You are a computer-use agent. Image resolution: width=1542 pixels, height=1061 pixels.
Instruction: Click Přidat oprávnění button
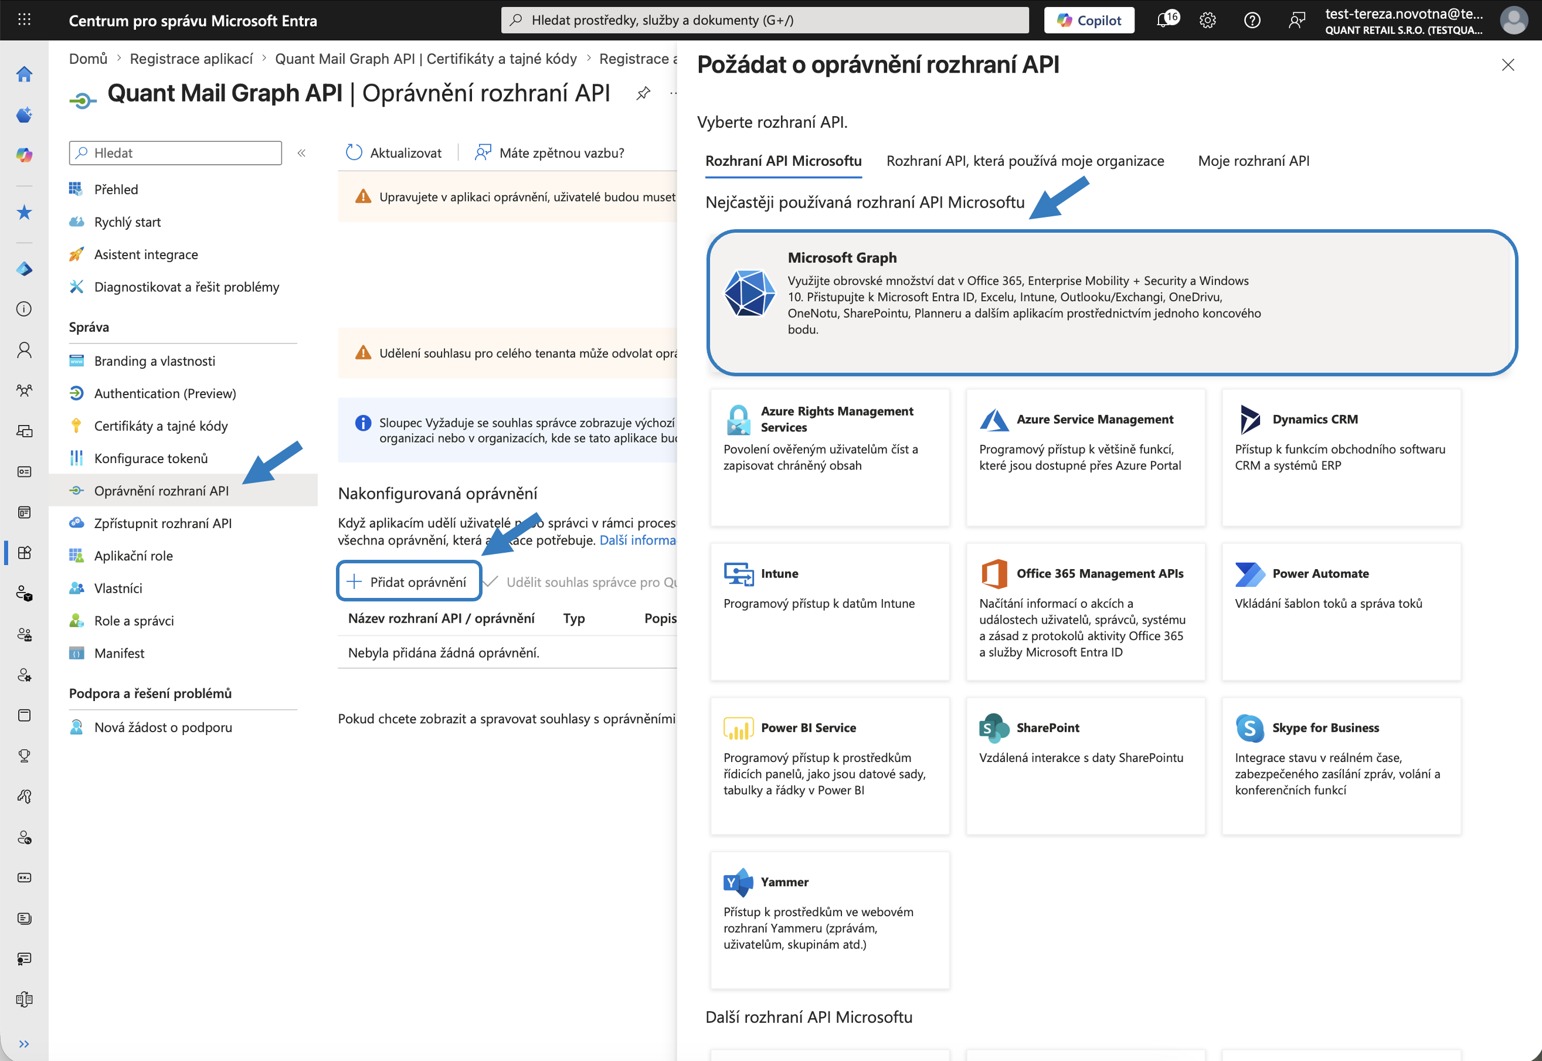tap(409, 581)
